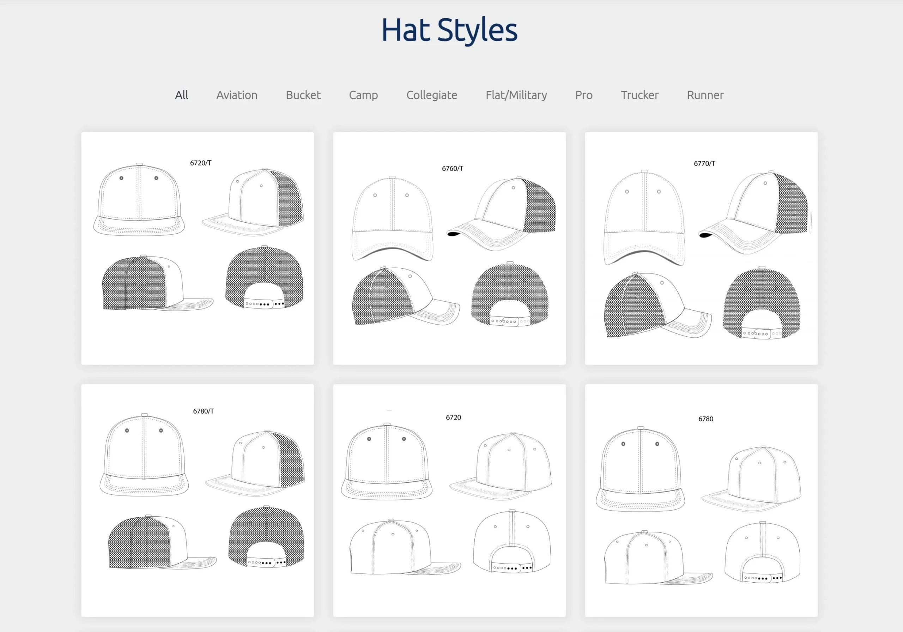Show Bucket hat styles
The image size is (903, 632).
click(302, 95)
